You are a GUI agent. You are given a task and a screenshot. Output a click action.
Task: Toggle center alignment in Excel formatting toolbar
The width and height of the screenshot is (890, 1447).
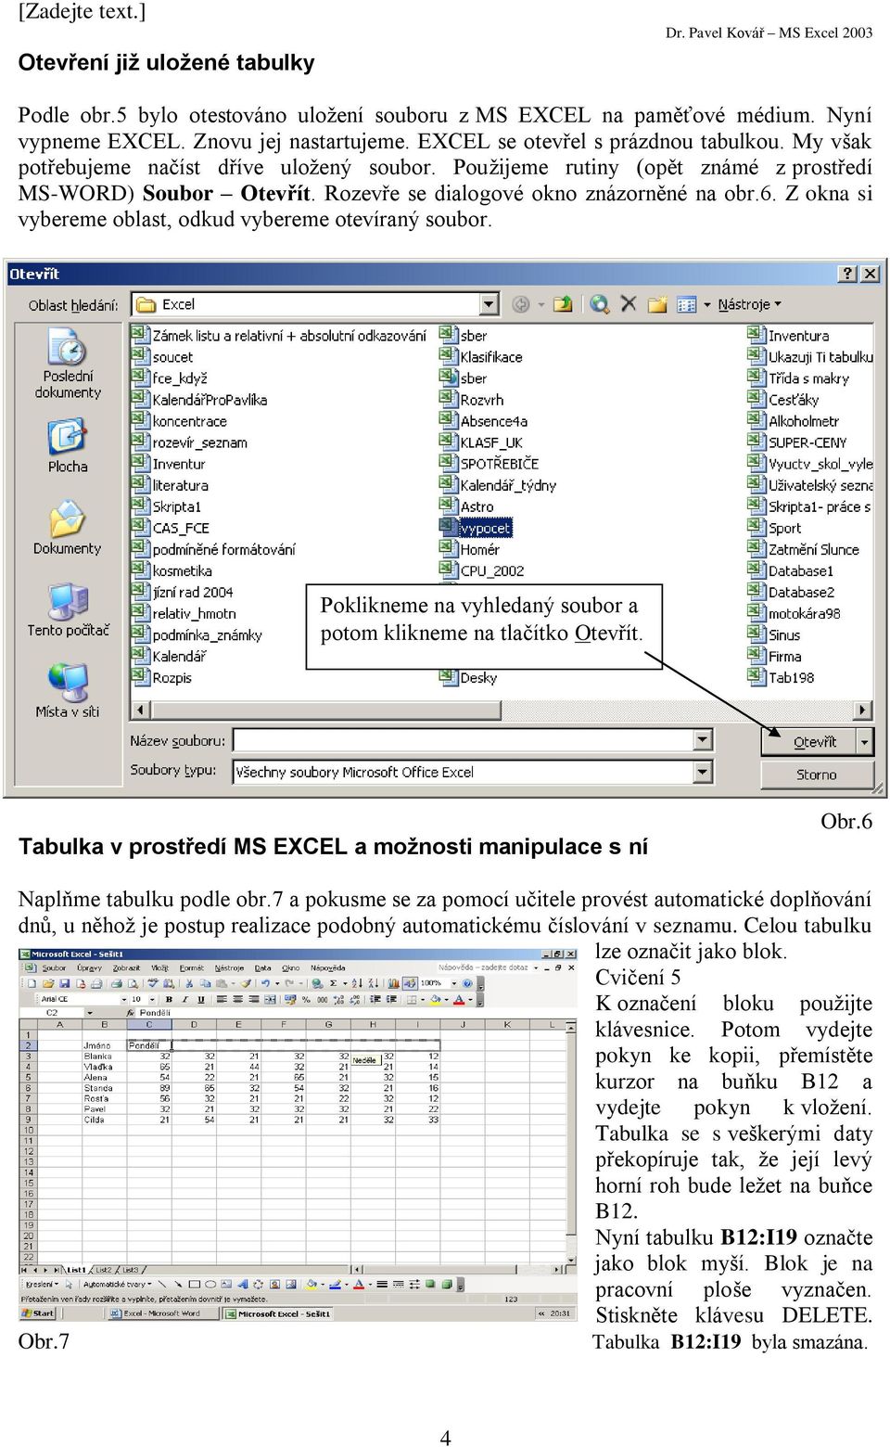237,999
